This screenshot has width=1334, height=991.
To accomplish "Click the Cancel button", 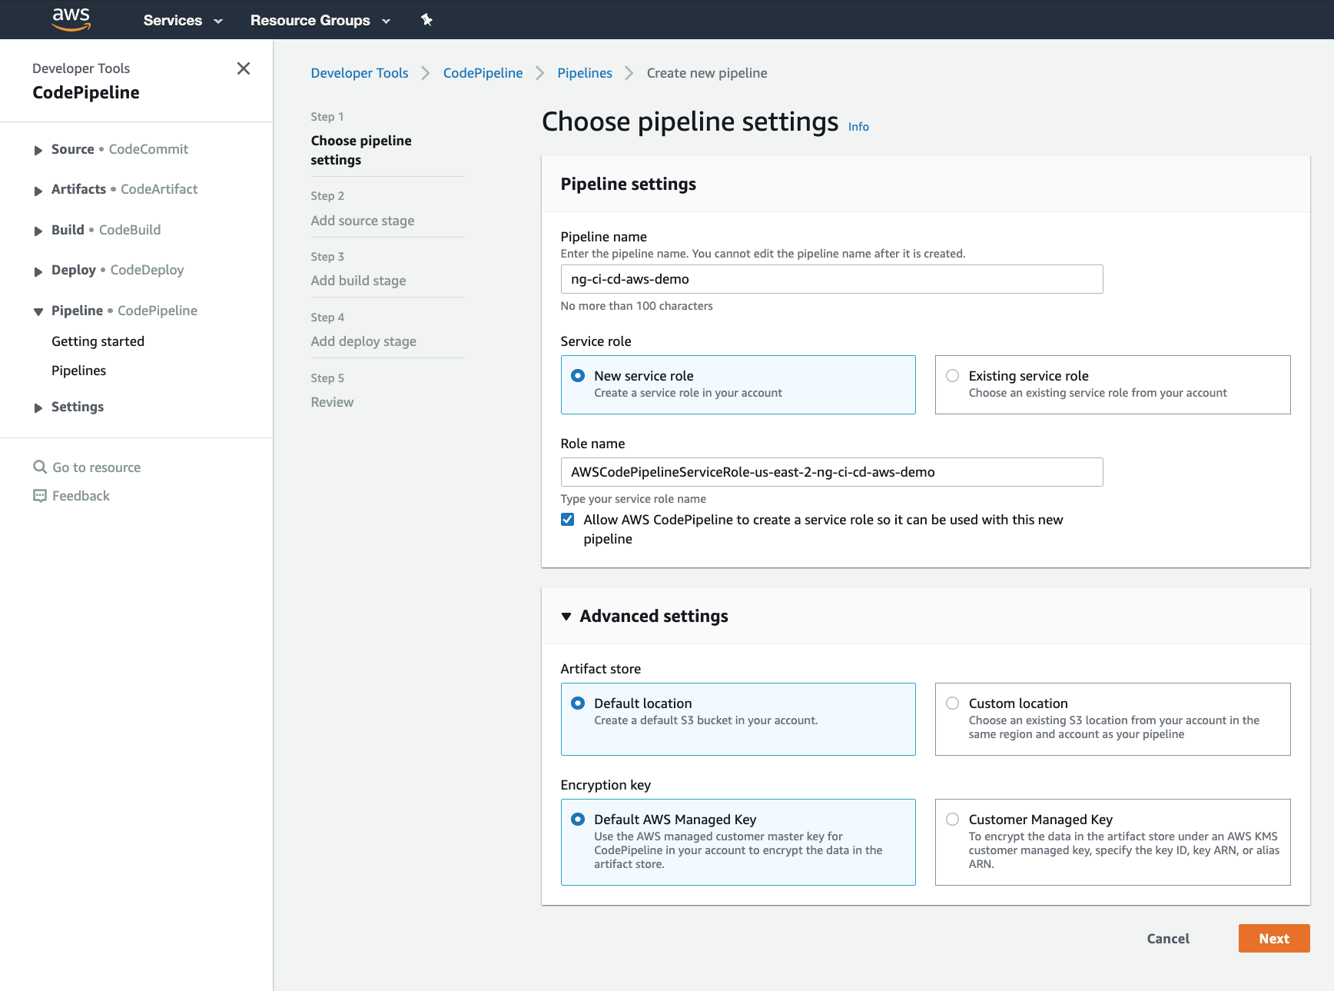I will click(x=1168, y=939).
